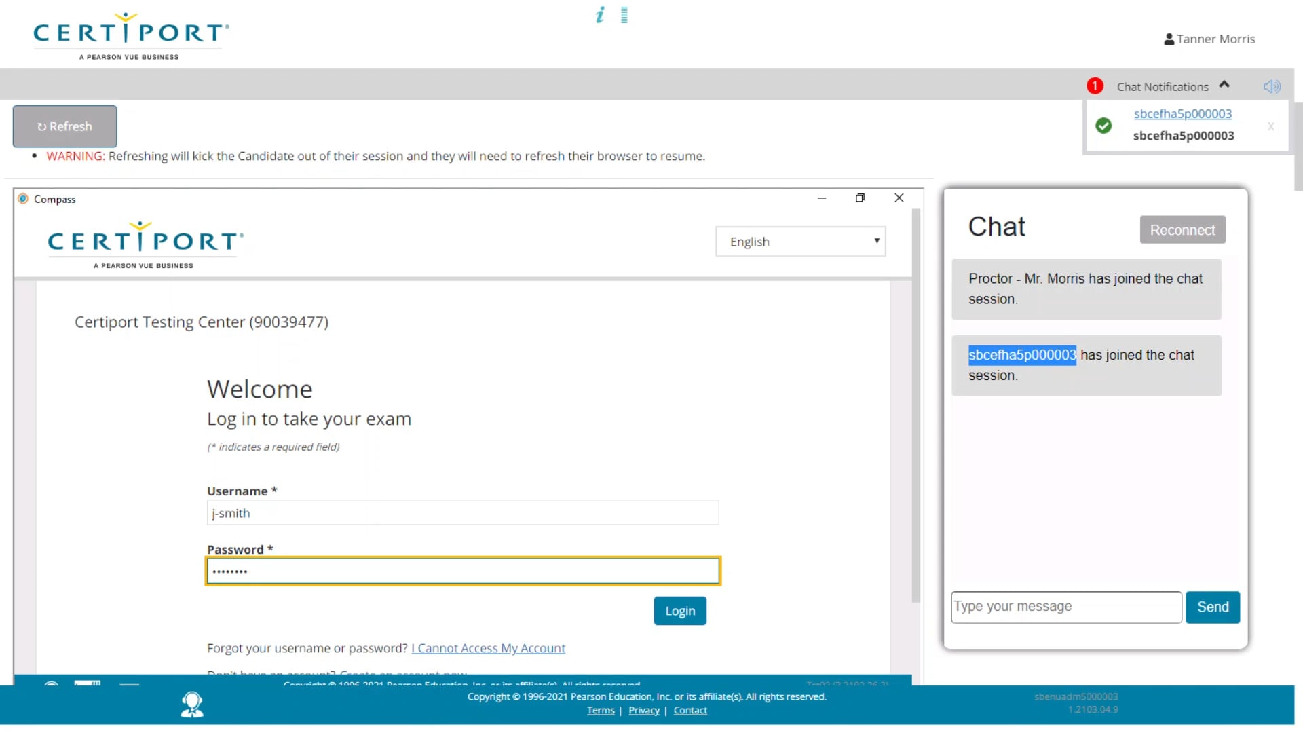Image resolution: width=1303 pixels, height=733 pixels.
Task: Click the info (i) icon at top center
Action: pos(600,15)
